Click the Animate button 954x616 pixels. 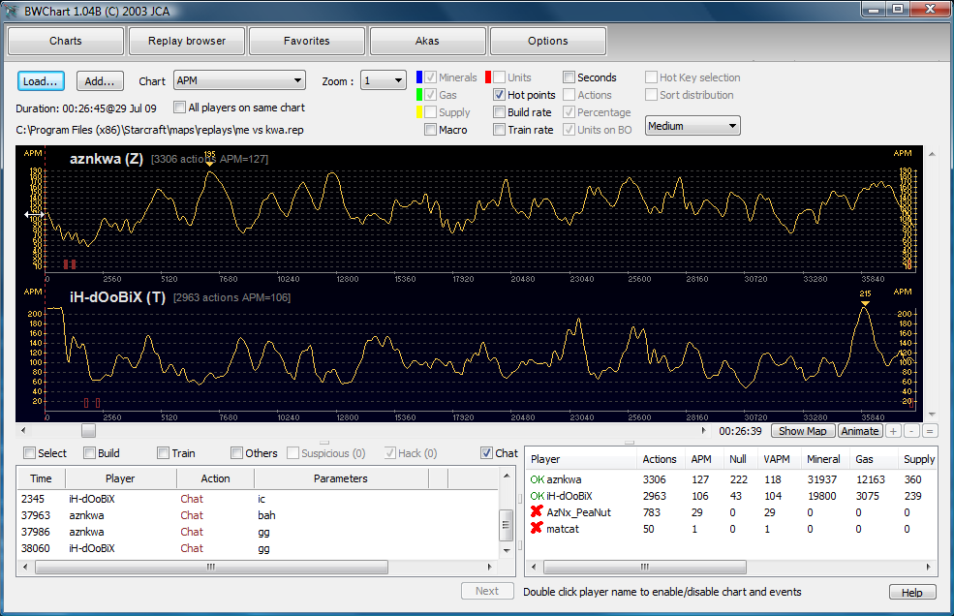[x=860, y=431]
